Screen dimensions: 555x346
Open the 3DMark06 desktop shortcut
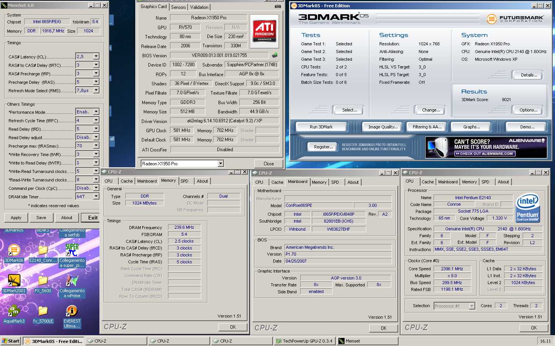click(14, 253)
